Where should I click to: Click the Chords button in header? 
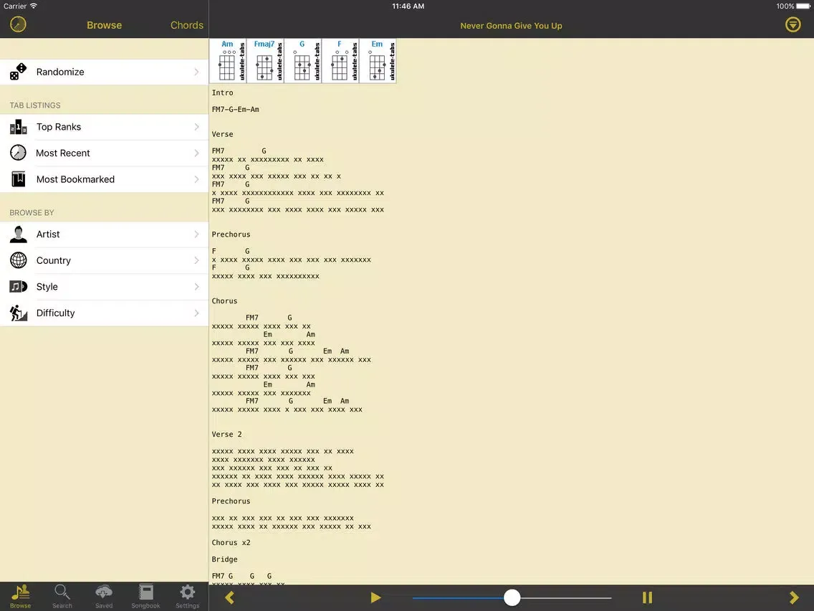(186, 25)
